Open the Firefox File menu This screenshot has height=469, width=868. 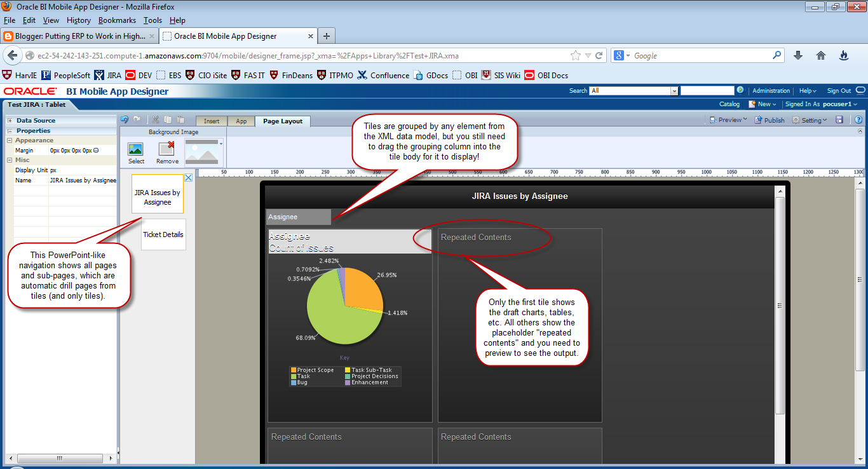[x=9, y=20]
